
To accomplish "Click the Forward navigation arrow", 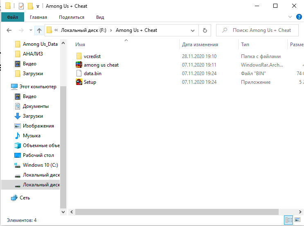I will (x=21, y=30).
